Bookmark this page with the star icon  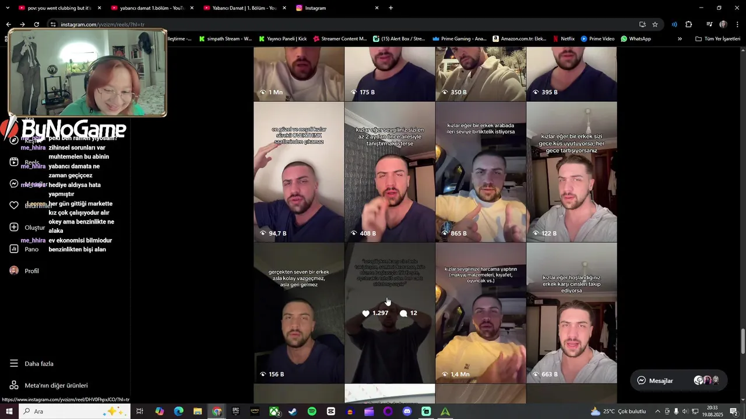point(655,24)
